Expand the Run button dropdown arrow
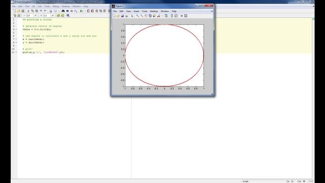The width and height of the screenshot is (325, 183). coord(85,11)
